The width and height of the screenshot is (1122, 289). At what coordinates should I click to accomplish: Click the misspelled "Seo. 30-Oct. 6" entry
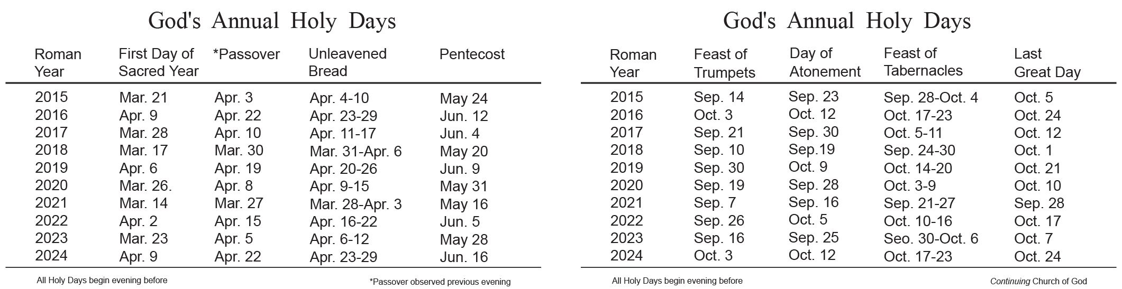pos(931,239)
